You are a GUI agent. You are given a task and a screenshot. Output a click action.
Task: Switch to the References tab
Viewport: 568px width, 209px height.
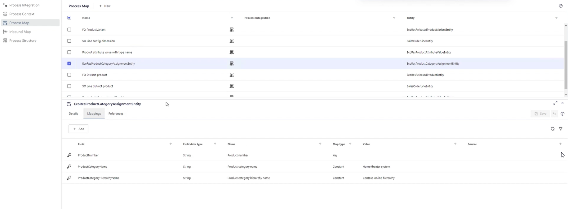(116, 114)
